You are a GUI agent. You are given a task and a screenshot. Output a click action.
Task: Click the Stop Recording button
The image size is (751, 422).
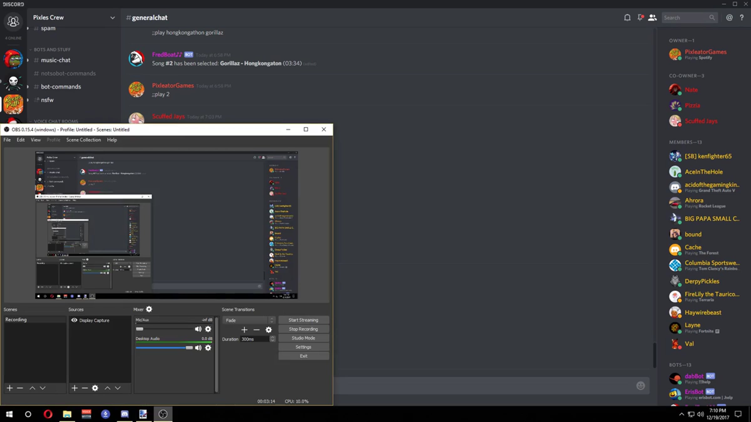click(x=303, y=329)
